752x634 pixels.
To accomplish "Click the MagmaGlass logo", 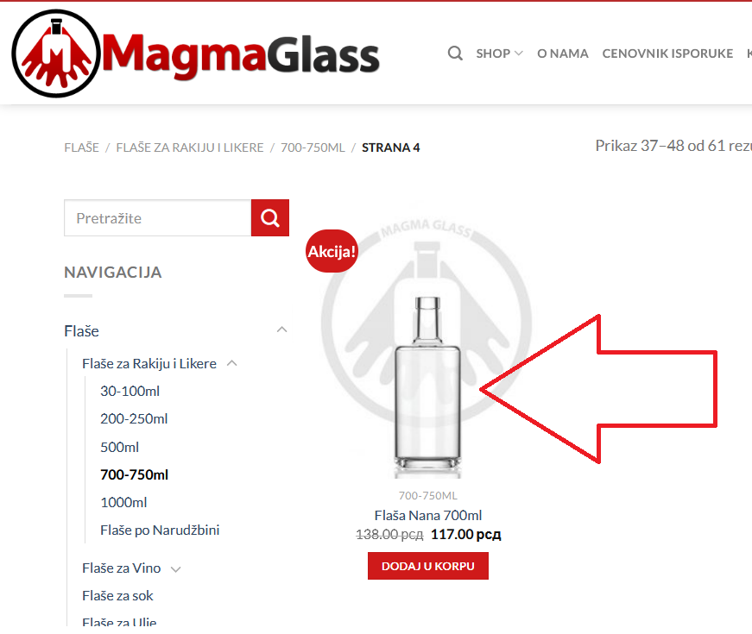I will (196, 53).
